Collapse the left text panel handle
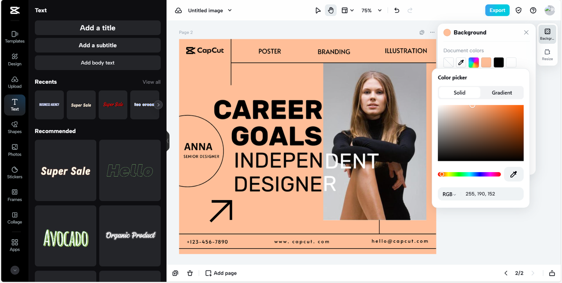 click(x=168, y=141)
